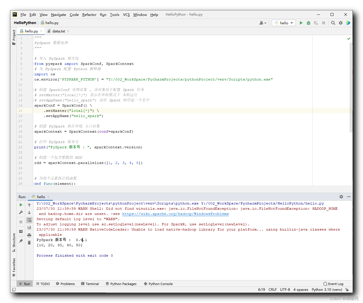Toggle scroll to end of console
The width and height of the screenshot is (363, 303).
(x=29, y=228)
